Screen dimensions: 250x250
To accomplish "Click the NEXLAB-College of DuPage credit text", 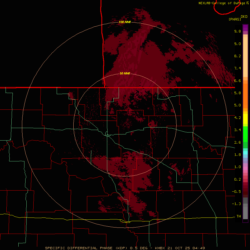I will (x=222, y=3).
